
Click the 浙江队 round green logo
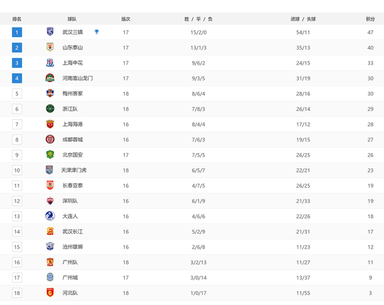(50, 109)
